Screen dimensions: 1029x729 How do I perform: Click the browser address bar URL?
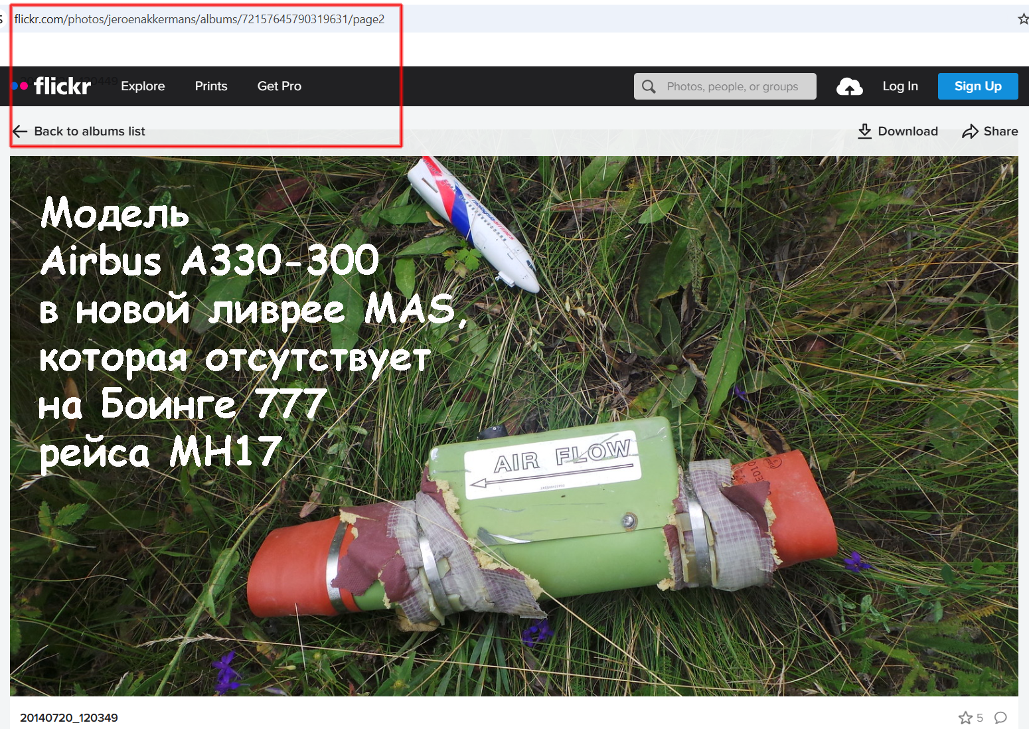pos(199,19)
